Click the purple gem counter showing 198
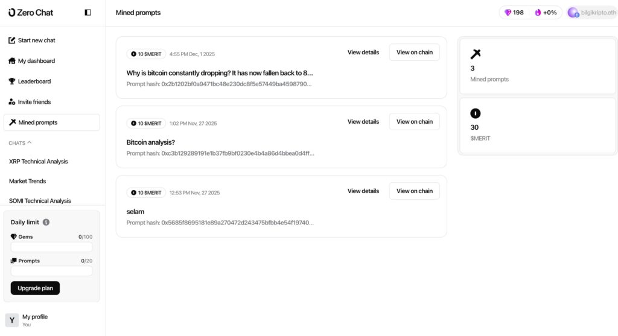618x336 pixels. 514,12
